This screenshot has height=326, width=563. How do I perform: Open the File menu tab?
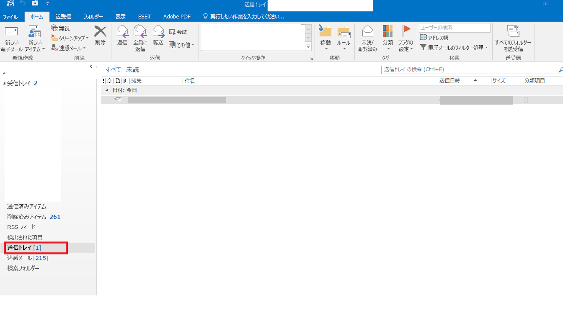pos(10,17)
